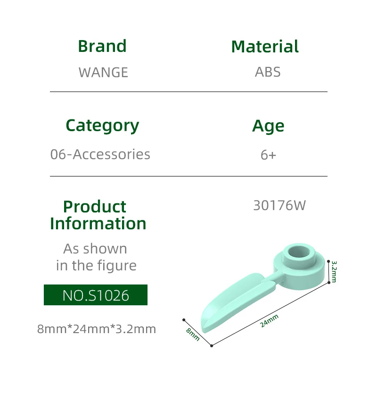Click the "As shown in the figure" text
The width and height of the screenshot is (377, 402).
click(96, 257)
